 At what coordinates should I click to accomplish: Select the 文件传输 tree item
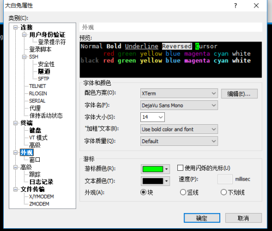33,189
